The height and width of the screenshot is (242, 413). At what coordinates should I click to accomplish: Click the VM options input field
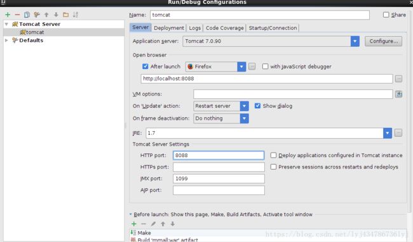293,94
